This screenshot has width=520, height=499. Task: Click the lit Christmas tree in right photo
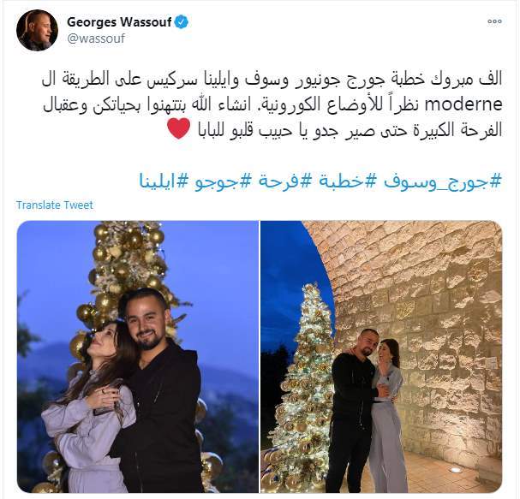pyautogui.click(x=305, y=388)
